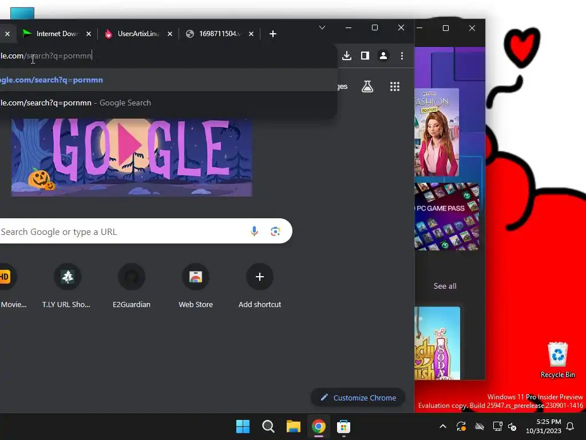This screenshot has height=440, width=586.
Task: Select first autocomplete URL suggestion
Action: (x=168, y=80)
